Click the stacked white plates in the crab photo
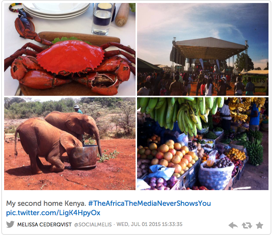This screenshot has width=273, height=235. pos(56,10)
